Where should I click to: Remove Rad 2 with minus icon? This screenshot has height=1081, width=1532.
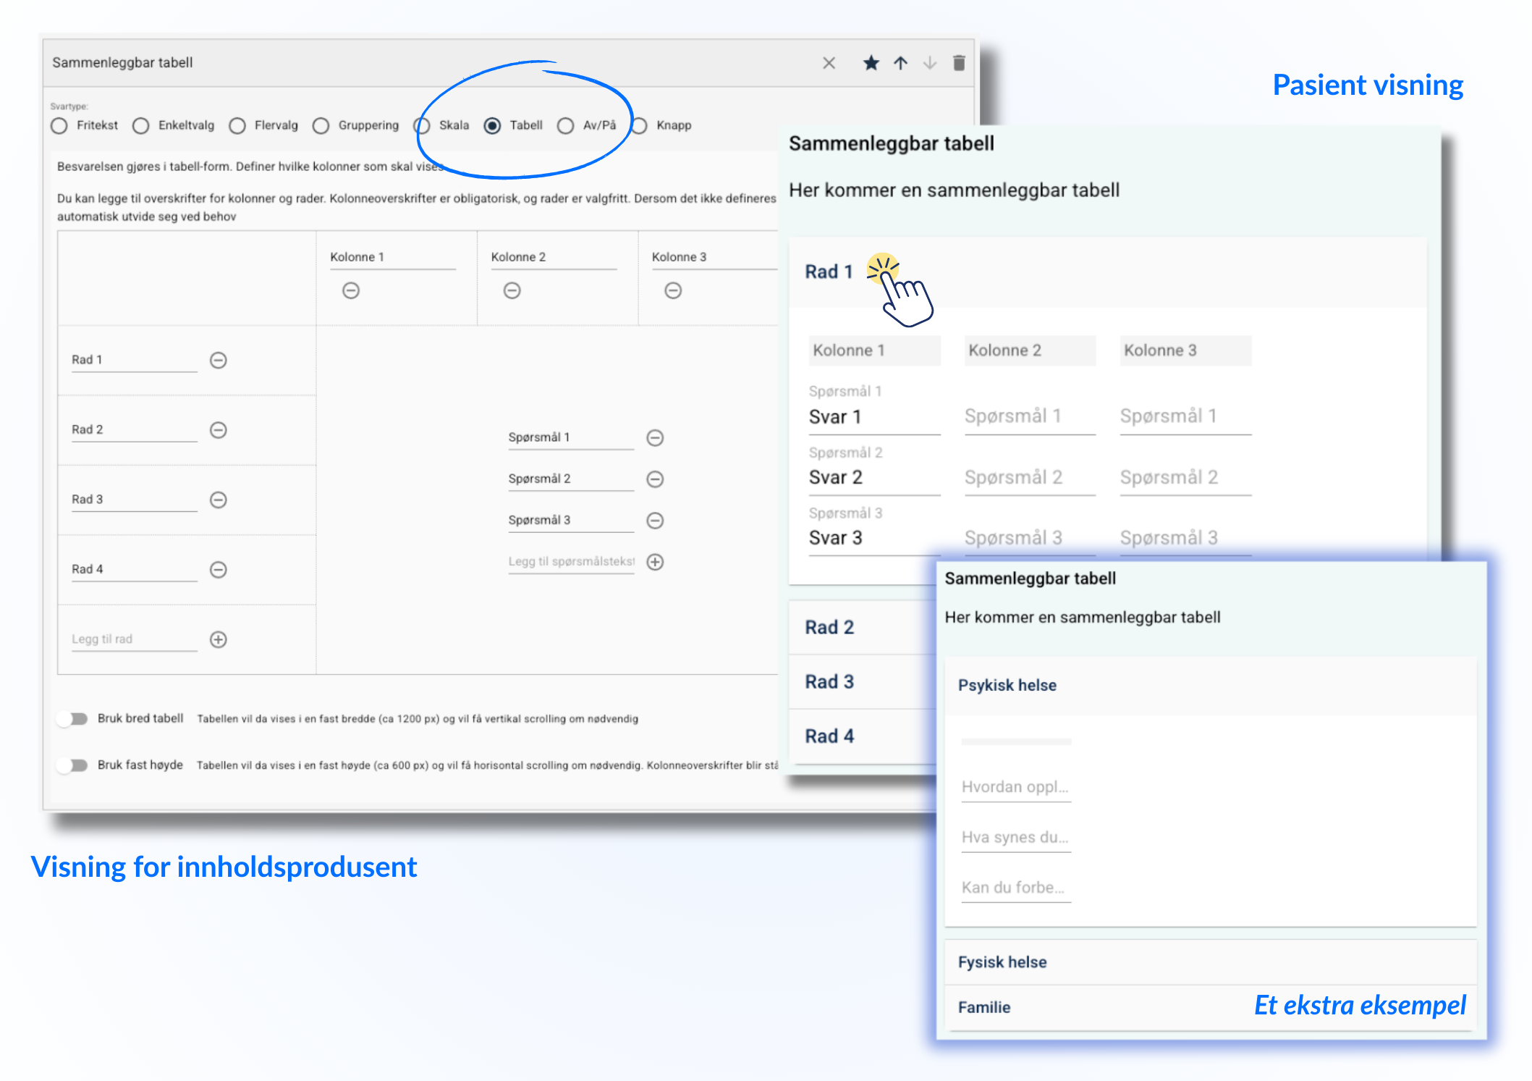tap(219, 430)
